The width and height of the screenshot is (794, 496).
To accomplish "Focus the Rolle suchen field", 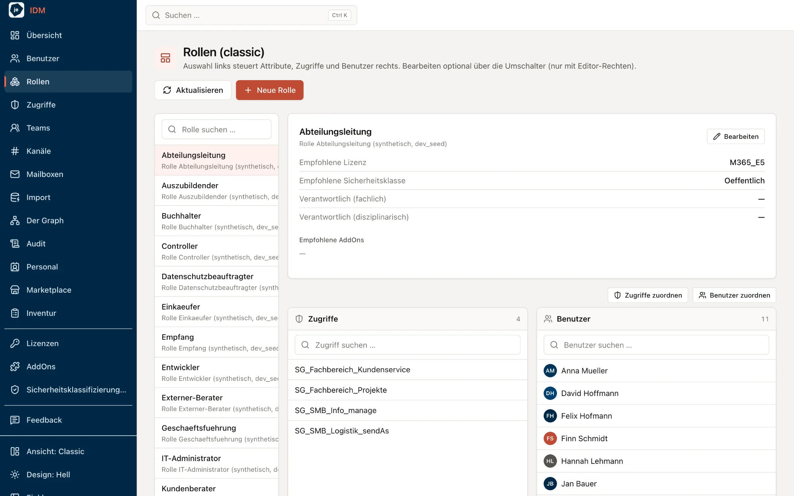I will [216, 129].
